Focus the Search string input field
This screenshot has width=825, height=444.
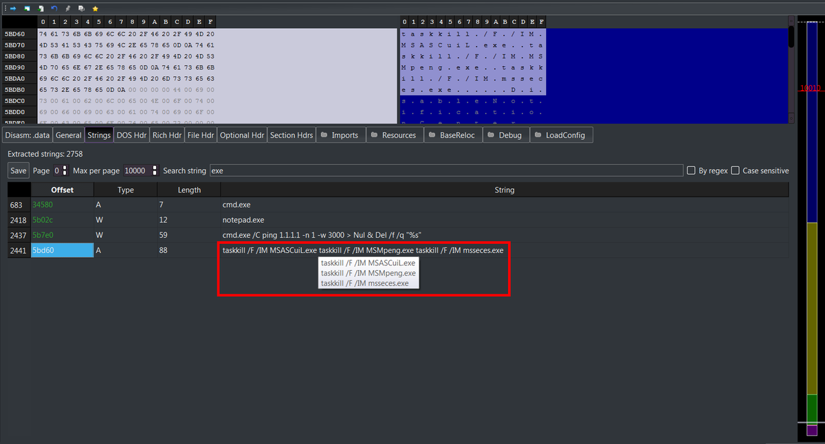[446, 170]
